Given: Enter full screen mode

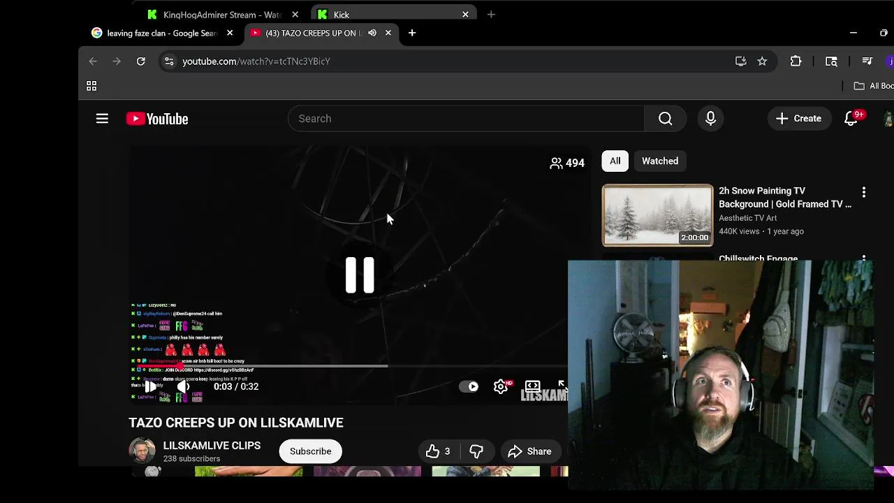Looking at the screenshot, I should [x=562, y=386].
